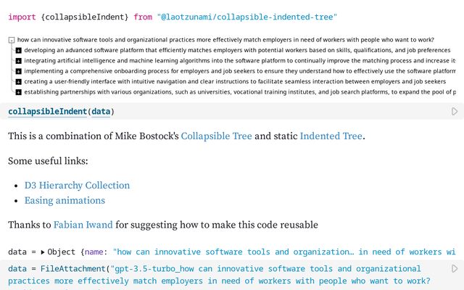
Task: Expand the data Object disclosure triangle
Action: tap(43, 252)
